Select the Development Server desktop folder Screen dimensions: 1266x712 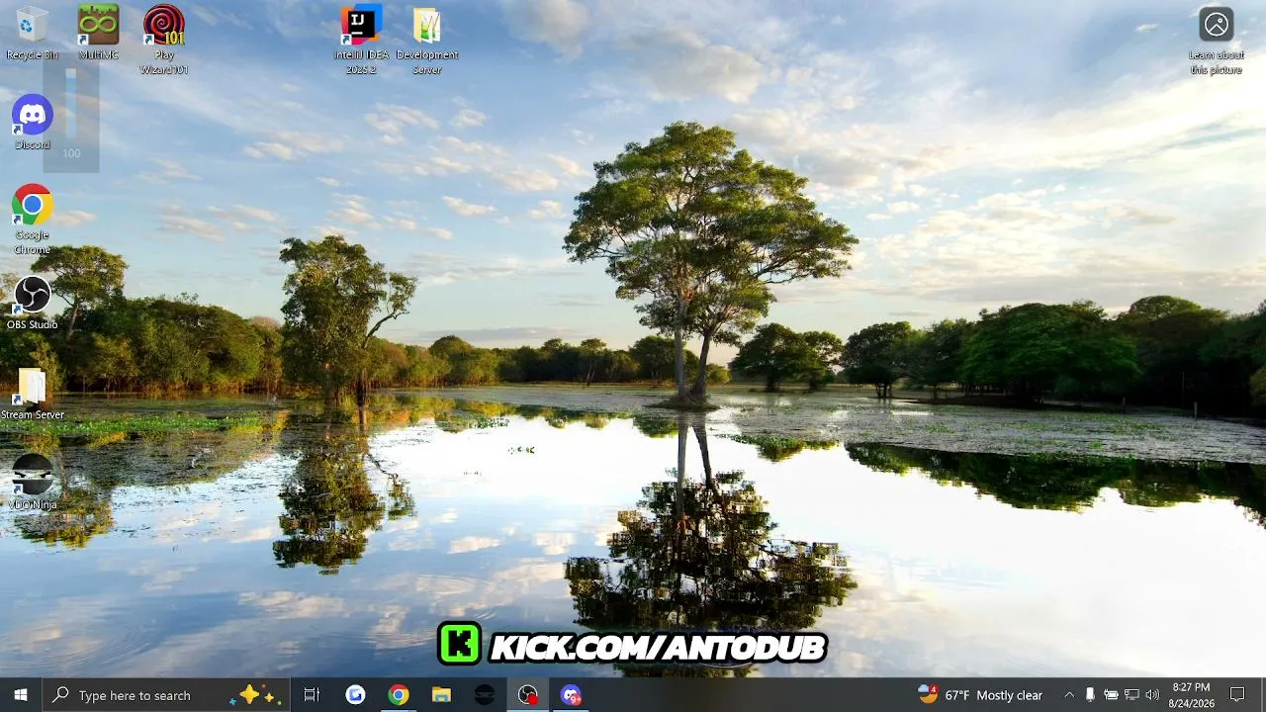(427, 41)
